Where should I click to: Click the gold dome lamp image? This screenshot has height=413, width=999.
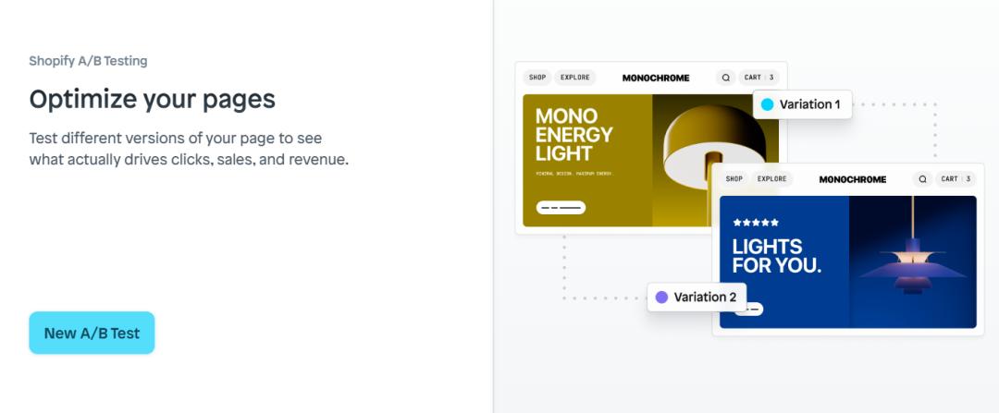[715, 161]
